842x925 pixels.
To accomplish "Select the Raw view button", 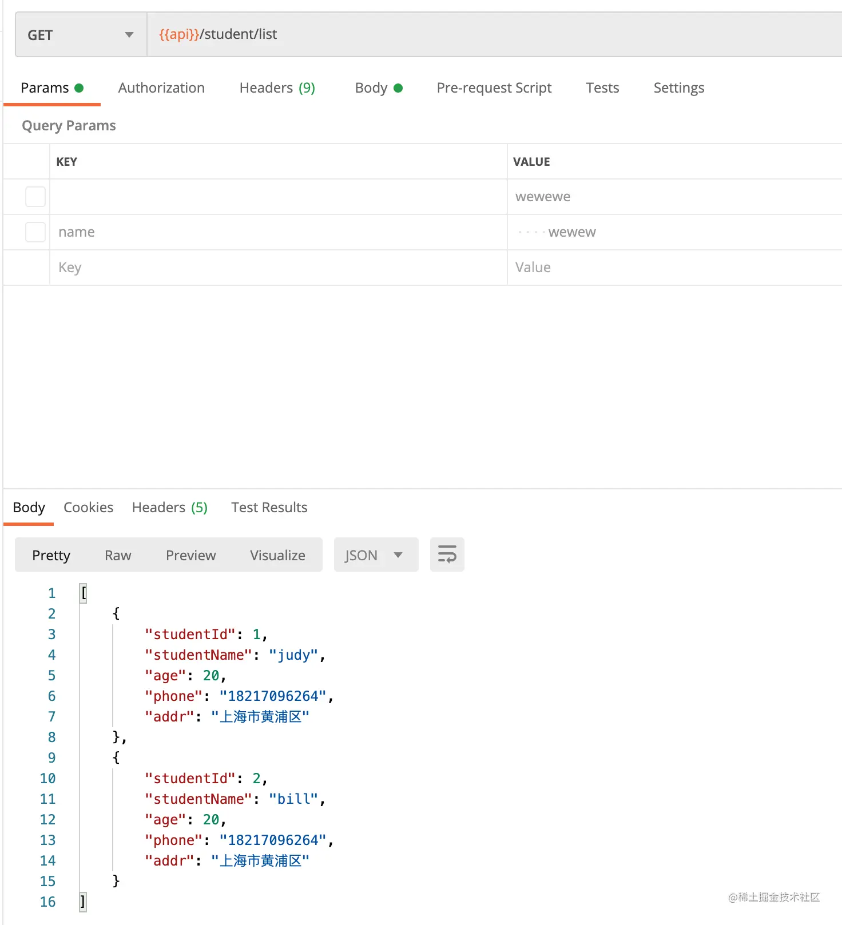I will 118,555.
